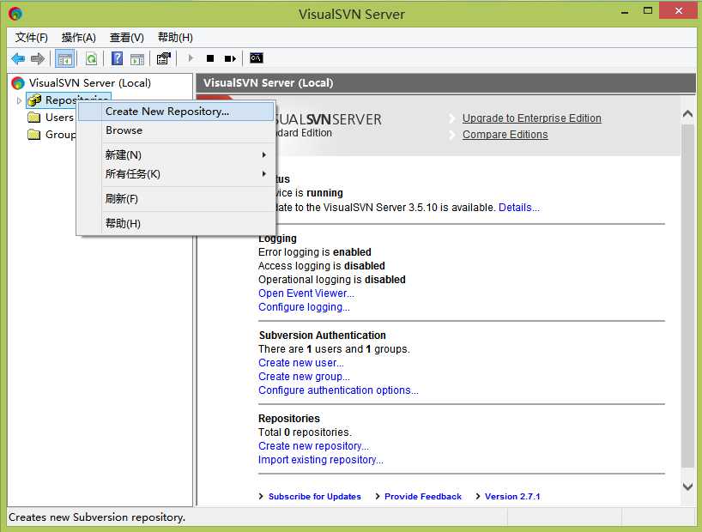Open the Help toolbar icon
The width and height of the screenshot is (702, 532).
[x=117, y=58]
